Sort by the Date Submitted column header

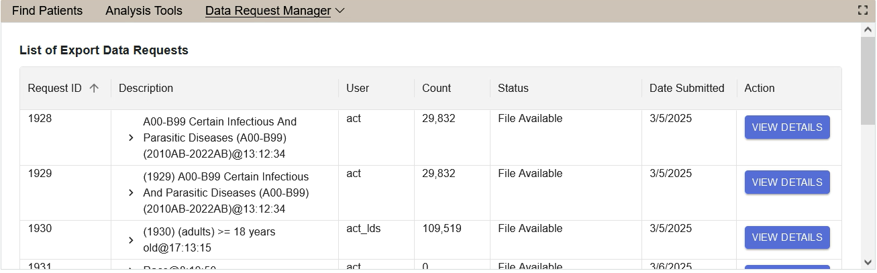tap(686, 88)
